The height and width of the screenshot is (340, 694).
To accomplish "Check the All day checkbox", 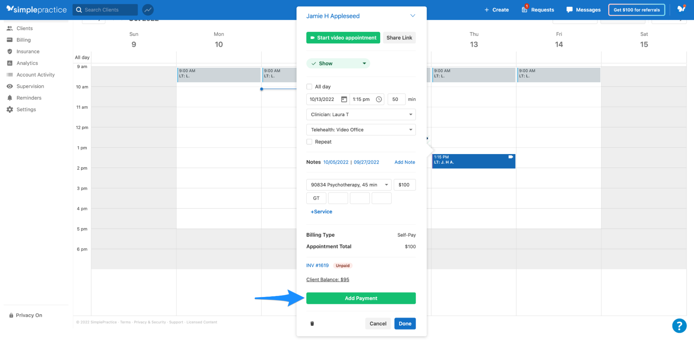I will [x=309, y=87].
